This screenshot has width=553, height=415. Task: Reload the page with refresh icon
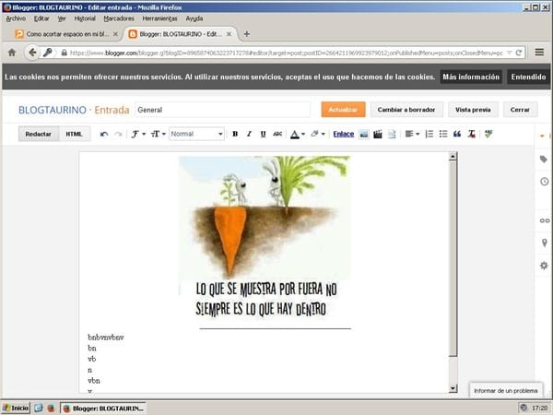pos(518,53)
